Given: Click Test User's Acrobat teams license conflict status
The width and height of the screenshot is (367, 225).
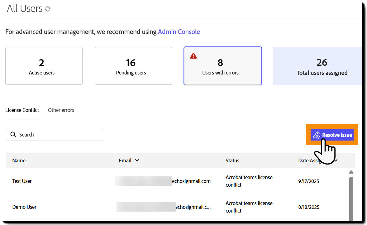Looking at the screenshot, I should coord(249,181).
